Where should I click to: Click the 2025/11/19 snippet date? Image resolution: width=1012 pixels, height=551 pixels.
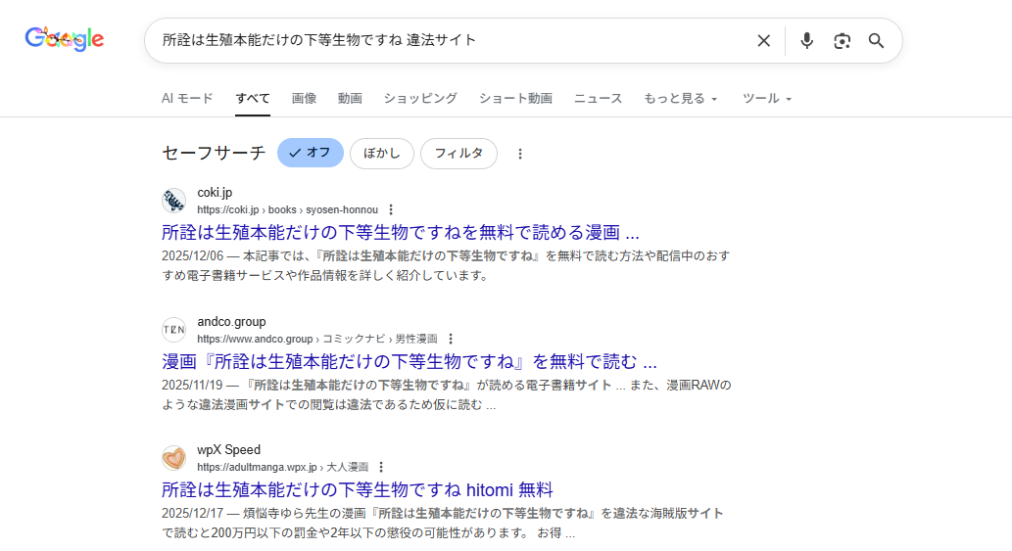point(192,386)
